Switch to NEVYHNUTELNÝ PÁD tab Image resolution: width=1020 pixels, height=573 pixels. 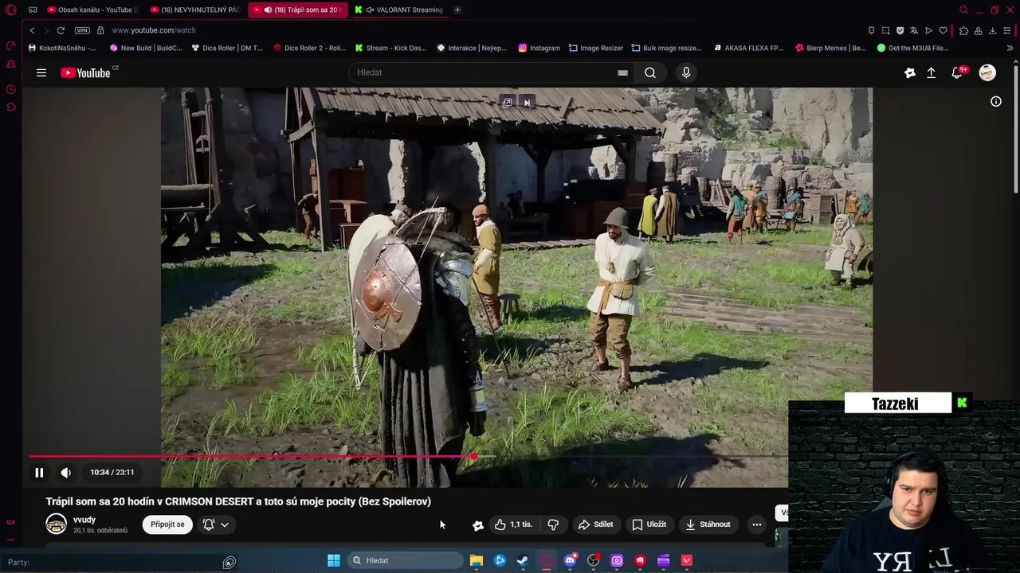[x=196, y=10]
